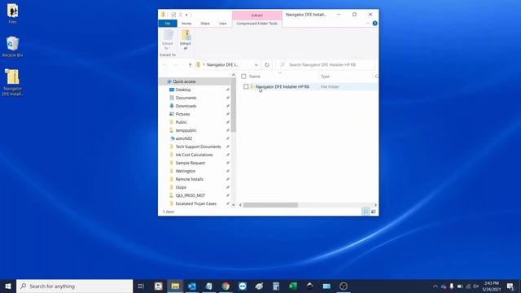Screen dimensions: 521x293
Task: Click the Search Navigator DFE Installer field
Action: point(326,65)
